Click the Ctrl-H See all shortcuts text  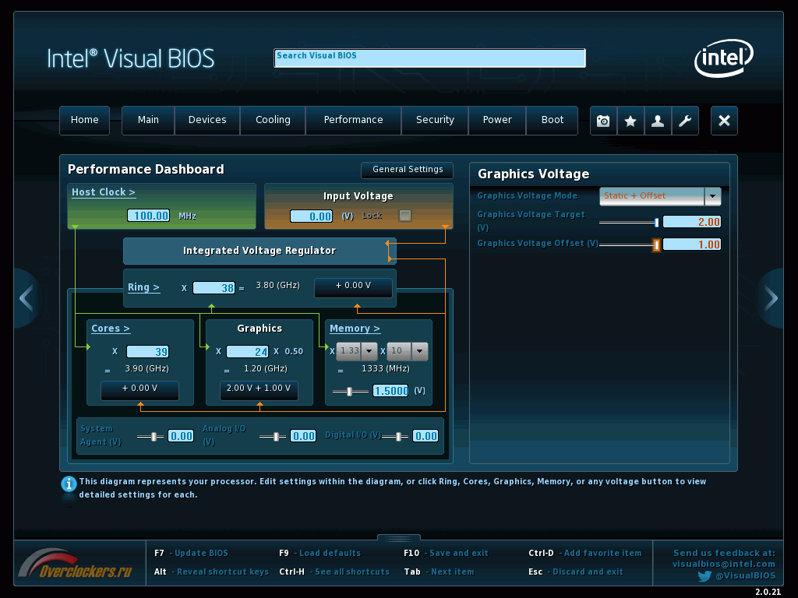[x=334, y=572]
